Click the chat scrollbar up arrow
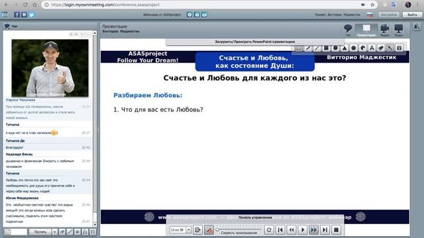 95,33
